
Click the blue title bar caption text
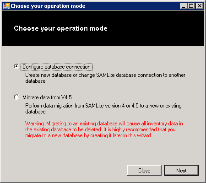[48, 6]
